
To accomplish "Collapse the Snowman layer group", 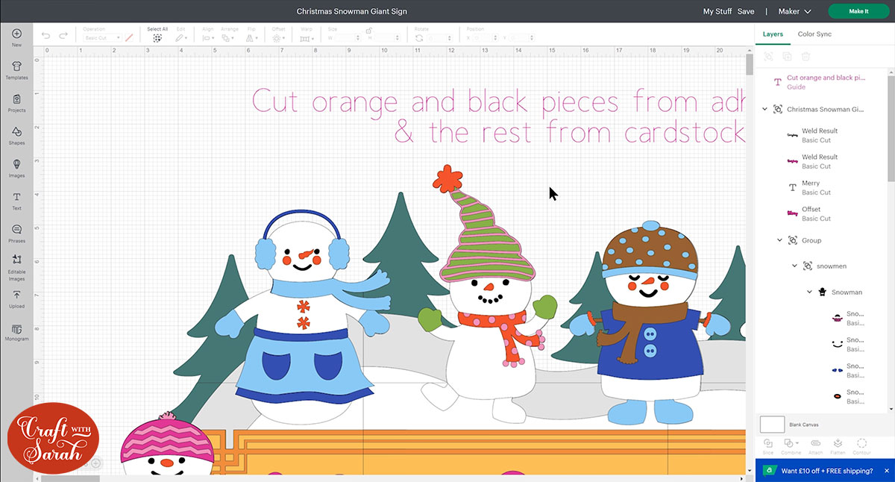I will pos(809,292).
